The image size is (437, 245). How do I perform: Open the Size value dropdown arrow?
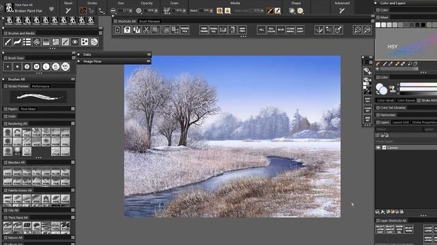(x=130, y=11)
